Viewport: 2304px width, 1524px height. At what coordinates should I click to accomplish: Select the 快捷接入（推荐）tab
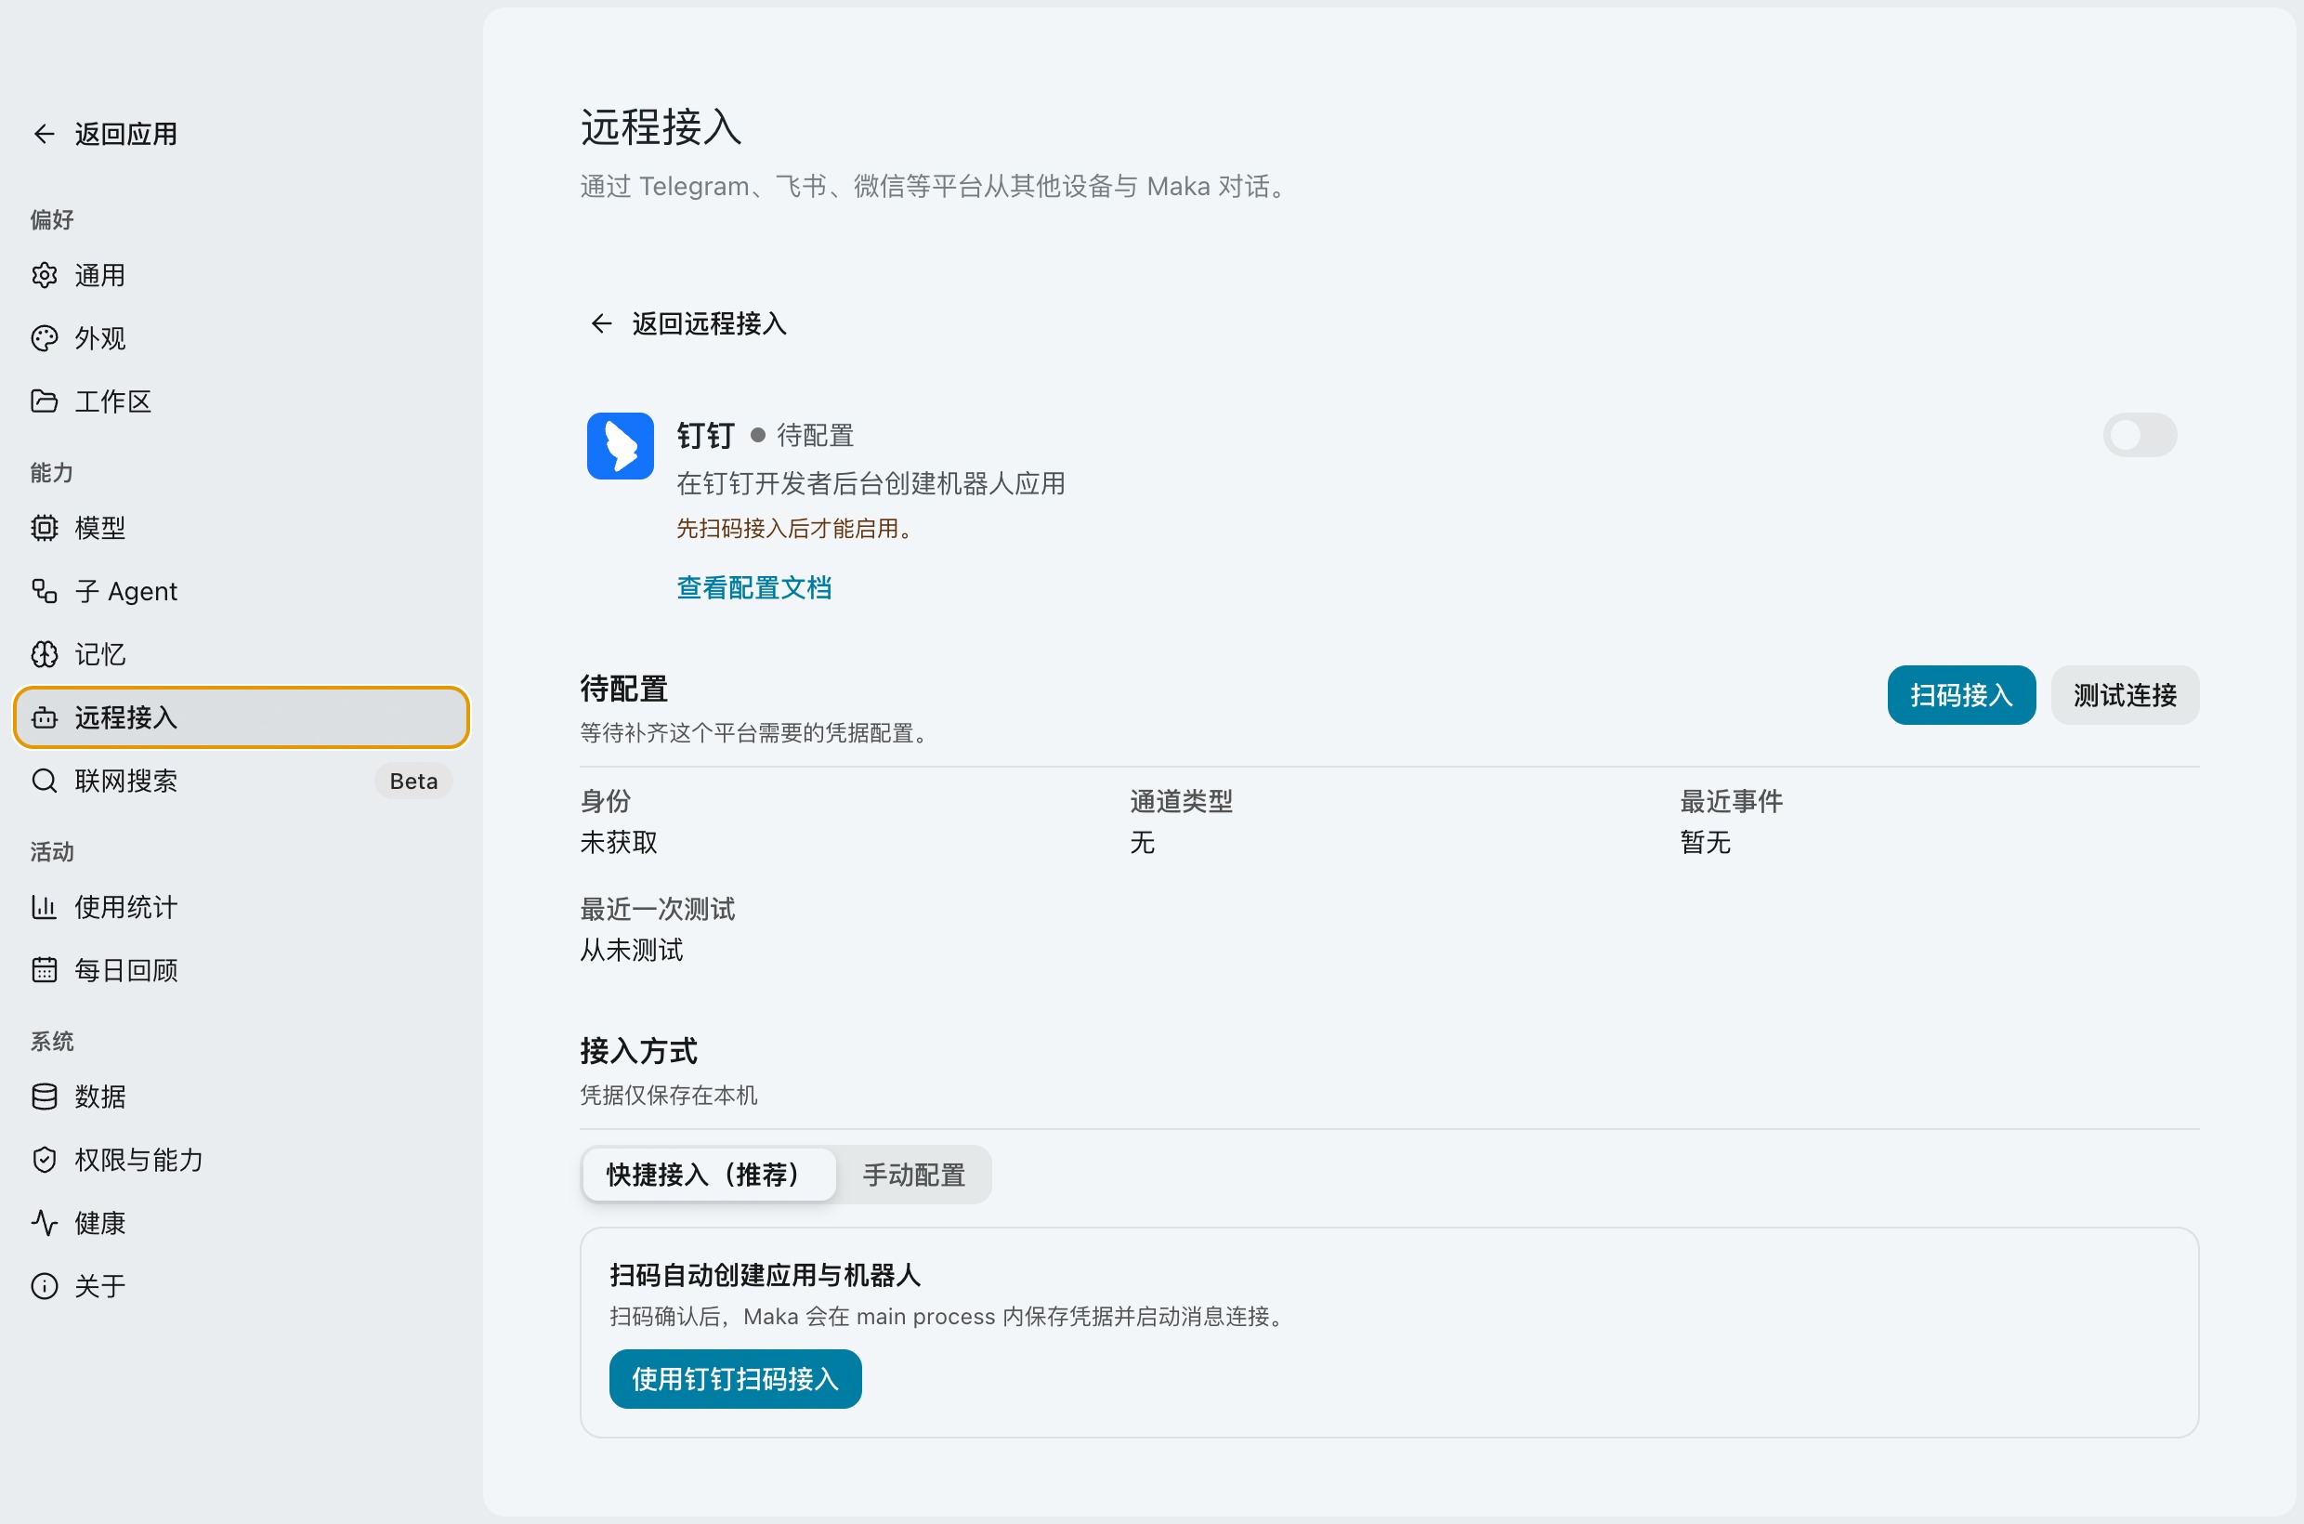pos(709,1174)
